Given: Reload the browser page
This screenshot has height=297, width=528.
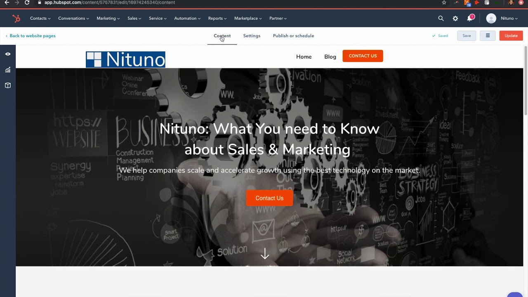Looking at the screenshot, I should [27, 2].
